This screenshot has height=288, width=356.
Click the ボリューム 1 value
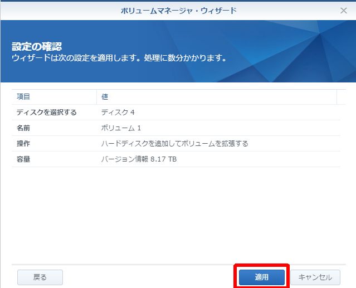click(x=121, y=128)
